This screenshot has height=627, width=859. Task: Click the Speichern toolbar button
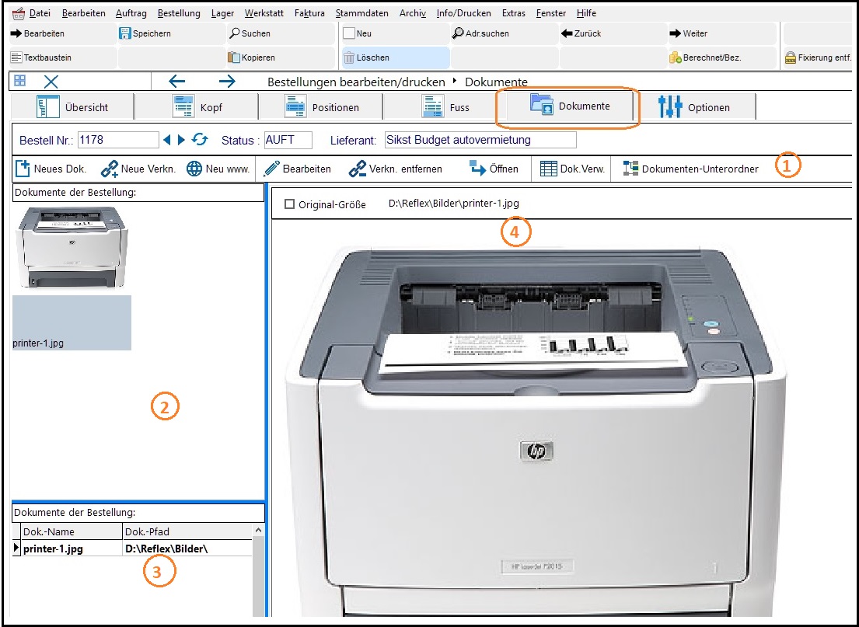(145, 33)
